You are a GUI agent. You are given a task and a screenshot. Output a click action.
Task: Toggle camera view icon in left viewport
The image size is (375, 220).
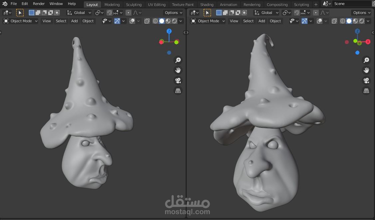178,81
